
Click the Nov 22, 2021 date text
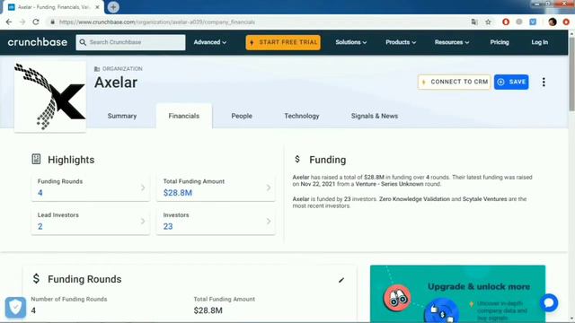[x=318, y=184]
